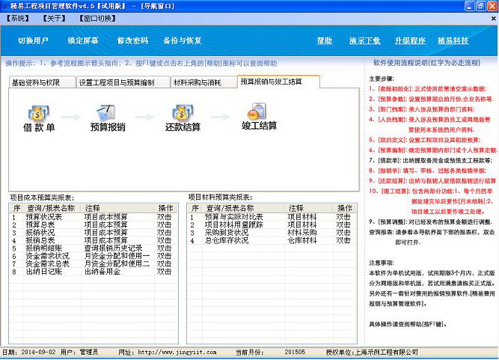Screen dimensions: 499x360
Task: Open the 竣工结算 completion settlement icon
Action: (x=259, y=117)
